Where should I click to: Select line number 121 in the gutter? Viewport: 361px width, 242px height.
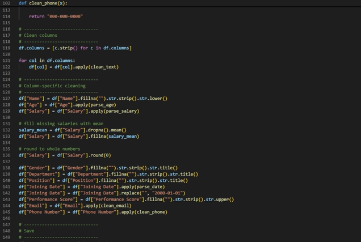(x=6, y=67)
